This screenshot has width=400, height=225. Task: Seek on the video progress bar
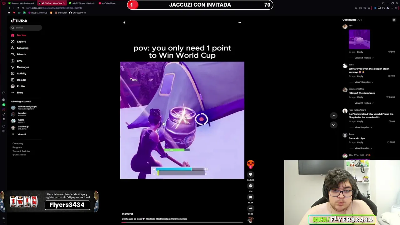182,222
